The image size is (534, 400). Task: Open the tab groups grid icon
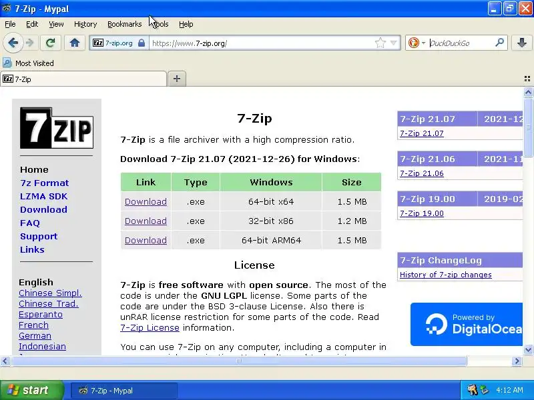click(527, 79)
